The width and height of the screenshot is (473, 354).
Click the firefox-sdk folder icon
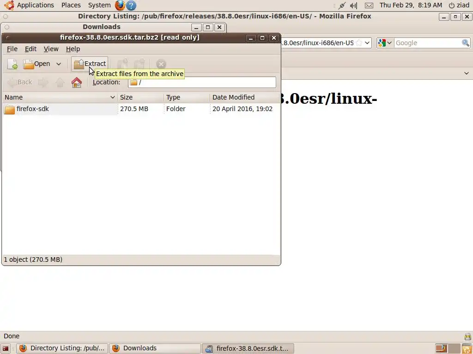[9, 109]
